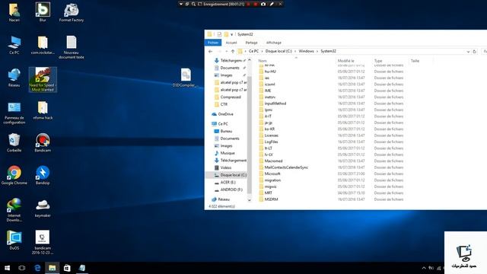Select the Google Chrome desktop shortcut
This screenshot has height=274, width=487.
14,176
